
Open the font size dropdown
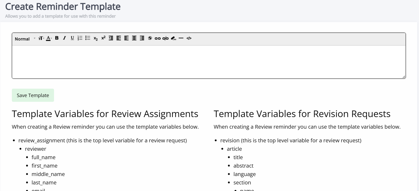[41, 38]
